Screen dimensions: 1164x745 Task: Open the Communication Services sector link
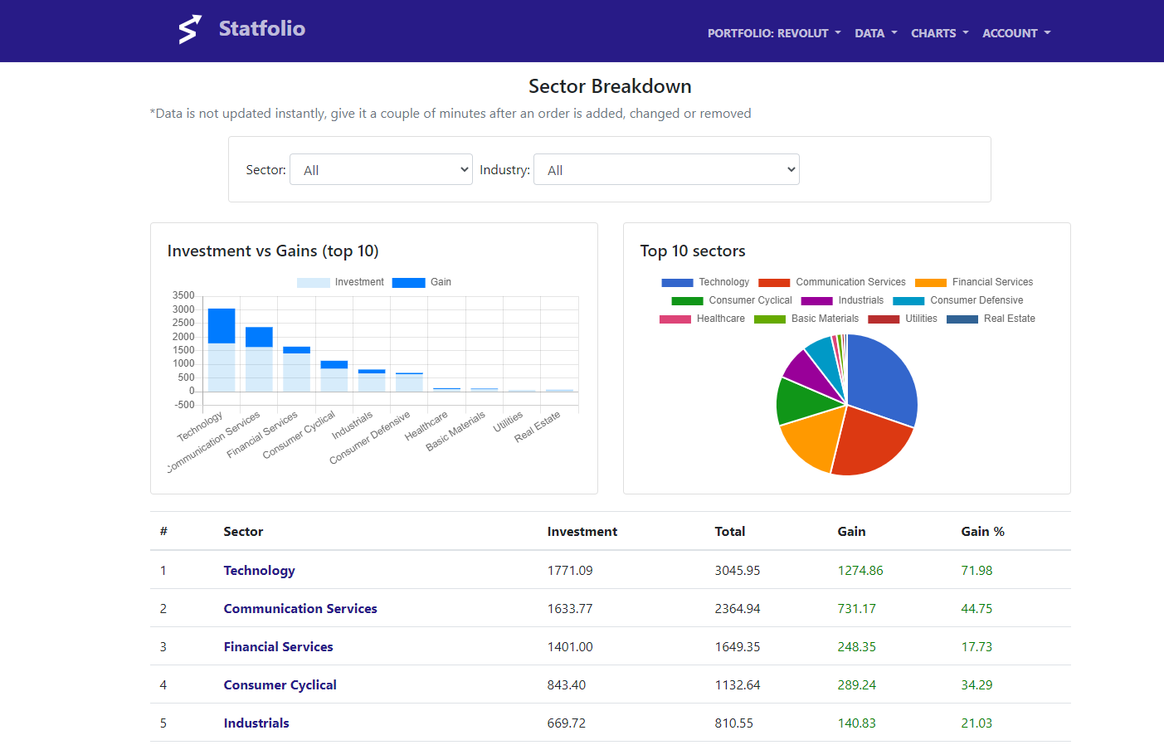click(x=300, y=609)
